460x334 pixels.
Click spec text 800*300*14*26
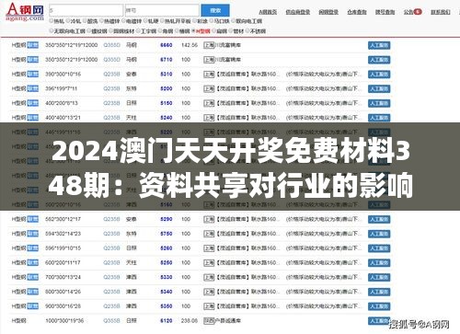63,292
